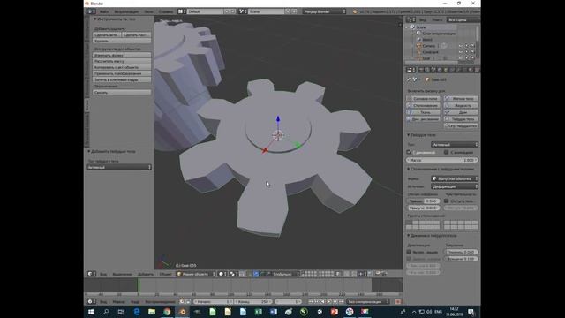The image size is (565, 318).
Task: Click the Info editor type icon in the top bar
Action: click(91, 11)
